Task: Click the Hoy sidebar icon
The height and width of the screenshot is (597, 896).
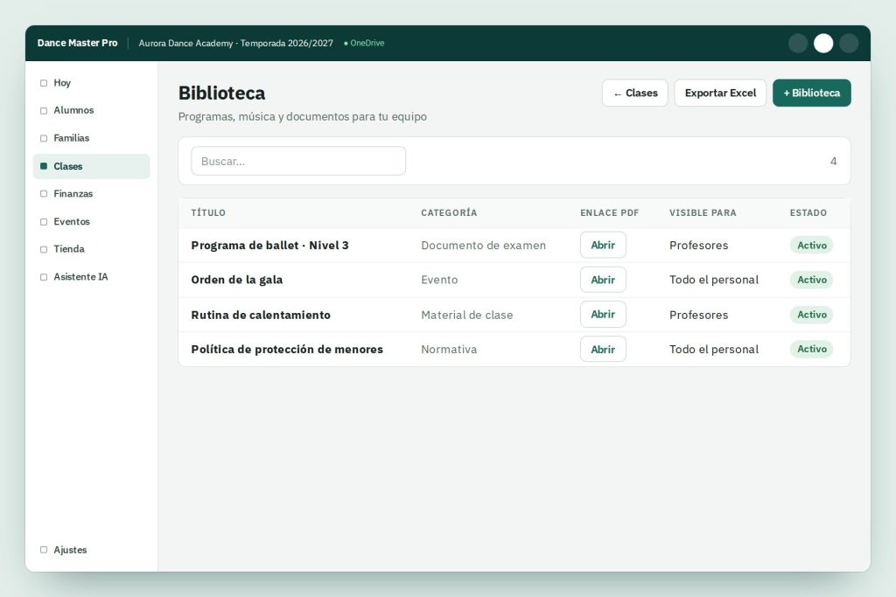Action: coord(44,83)
